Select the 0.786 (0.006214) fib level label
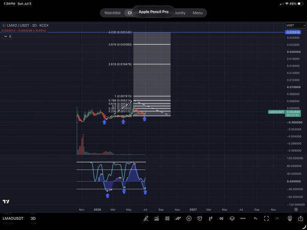This screenshot has height=230, width=307. [x=120, y=101]
